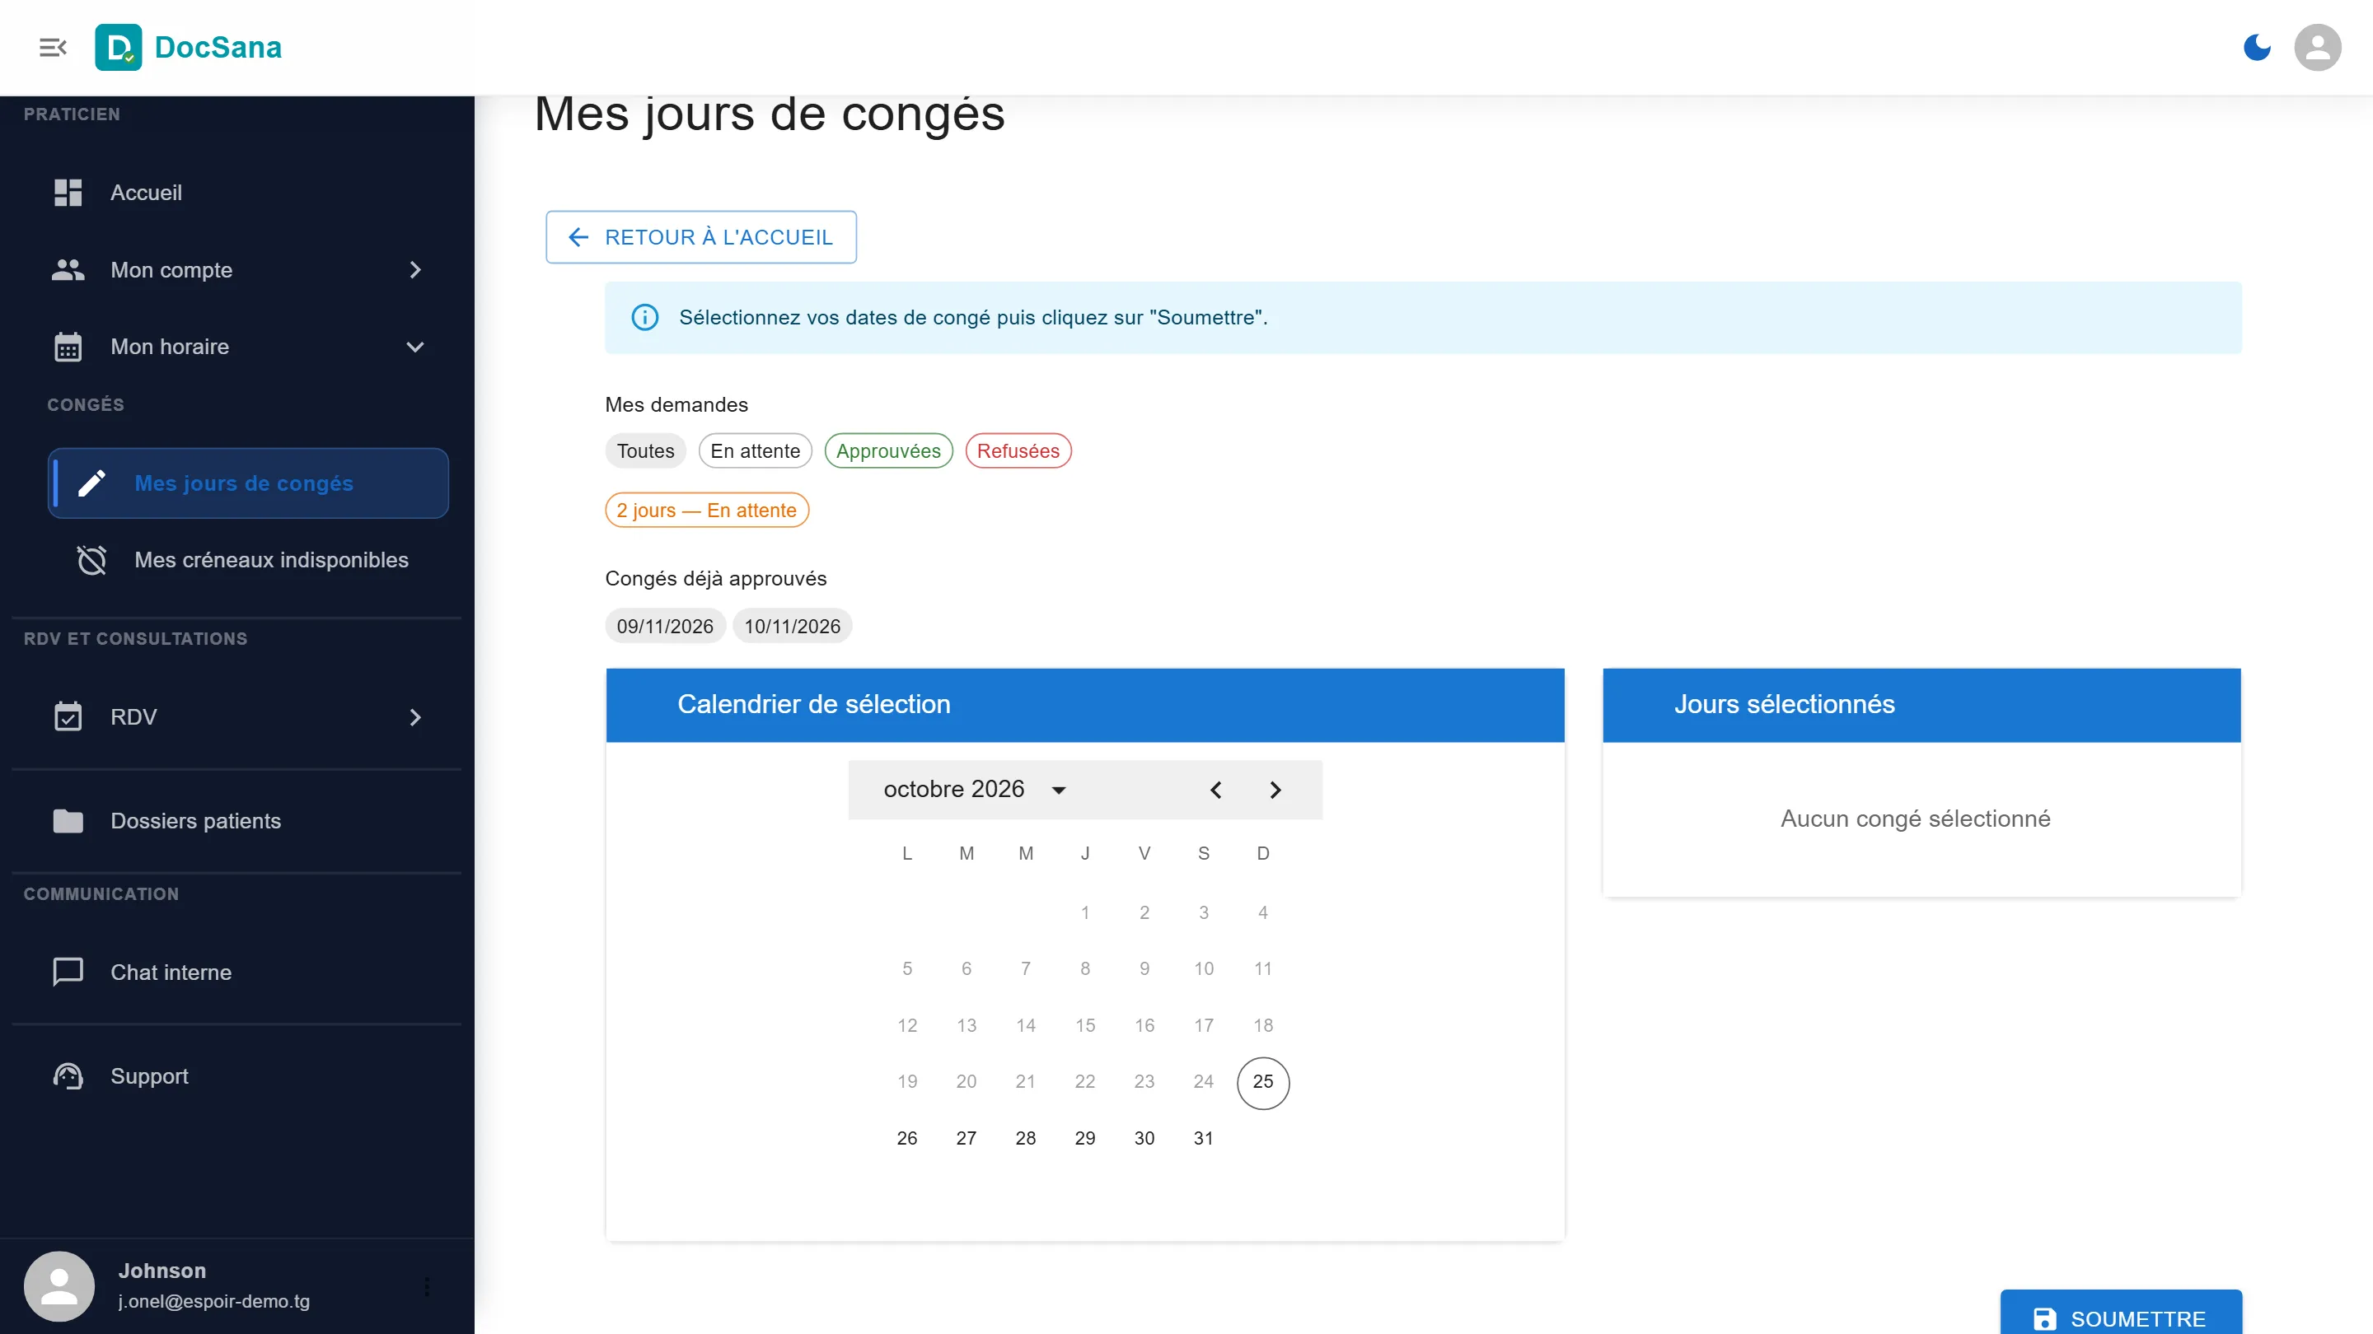Filter requests by Toutes
The image size is (2373, 1334).
tap(646, 451)
